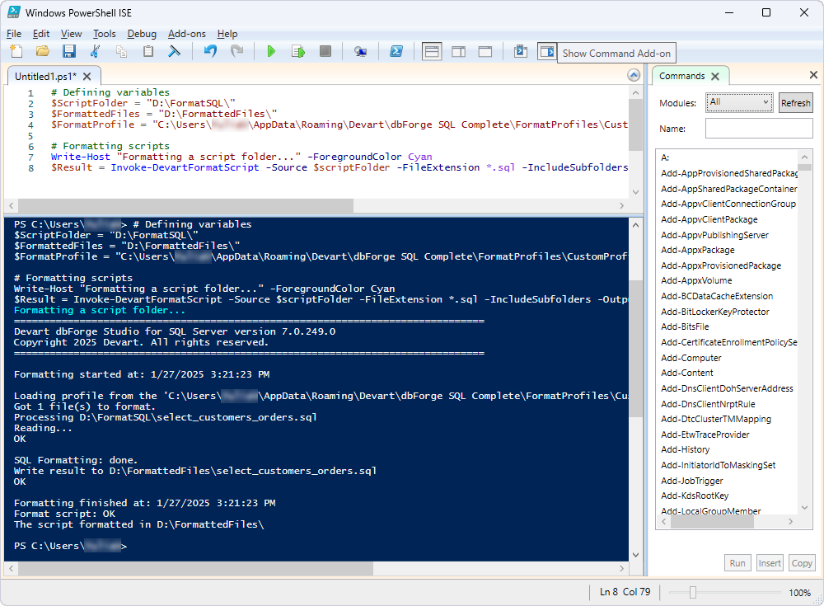
Task: Adjust the zoom slider in status bar
Action: (x=693, y=592)
